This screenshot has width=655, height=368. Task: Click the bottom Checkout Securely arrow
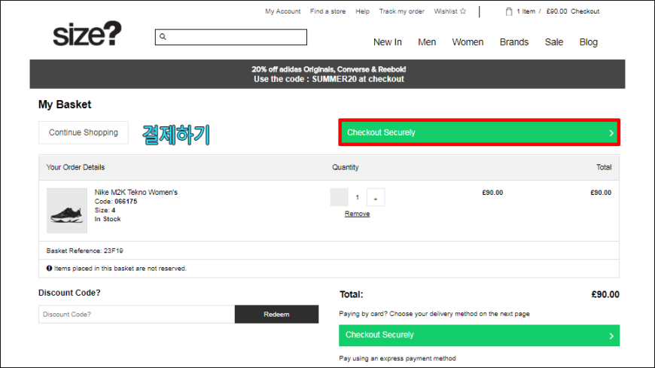pos(611,336)
